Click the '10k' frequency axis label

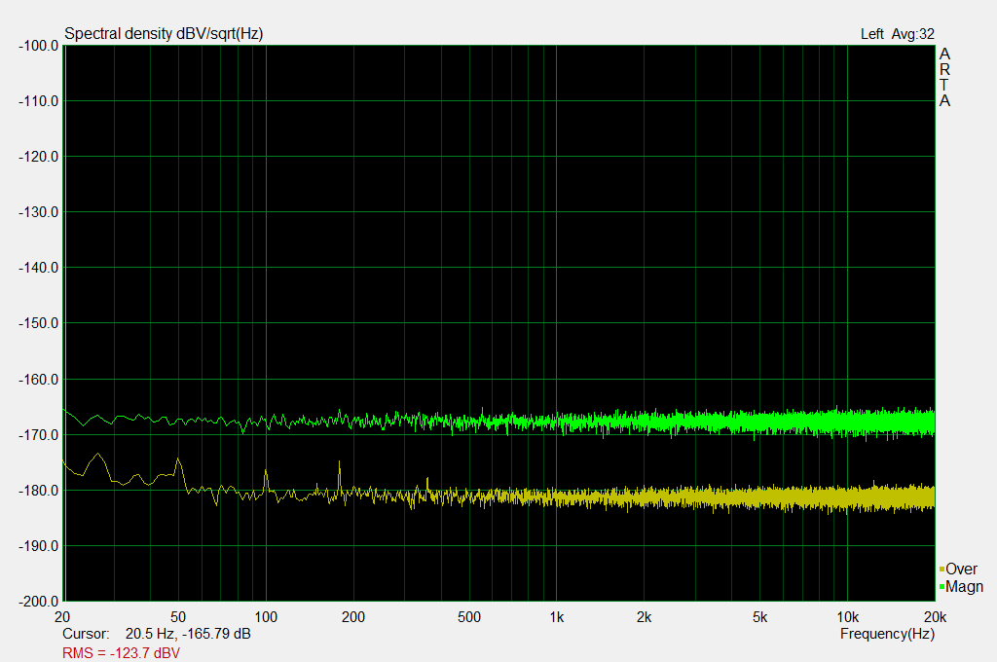[x=848, y=617]
